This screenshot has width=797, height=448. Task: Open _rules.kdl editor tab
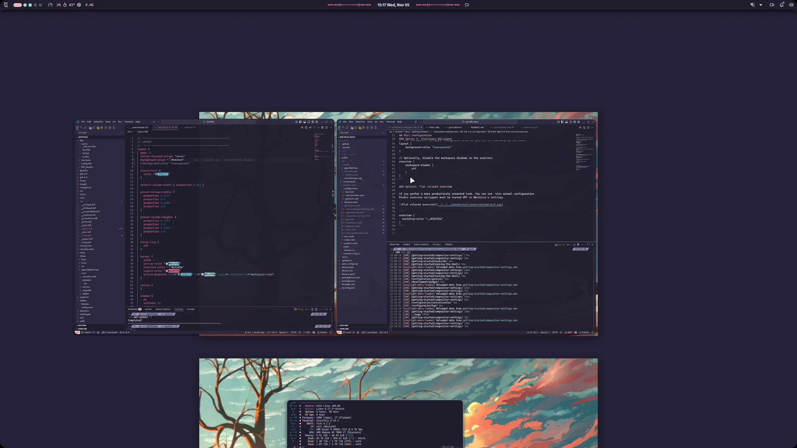pyautogui.click(x=188, y=128)
